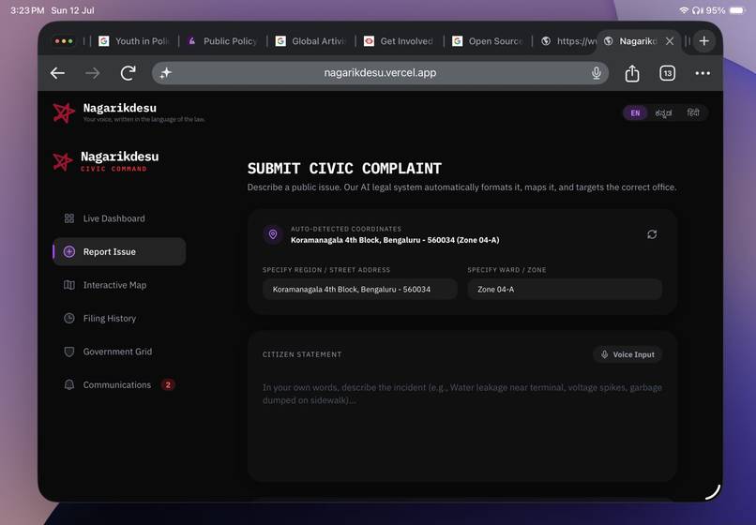Screen dimensions: 756x525
Task: Switch to Open Source tab
Action: pos(489,41)
